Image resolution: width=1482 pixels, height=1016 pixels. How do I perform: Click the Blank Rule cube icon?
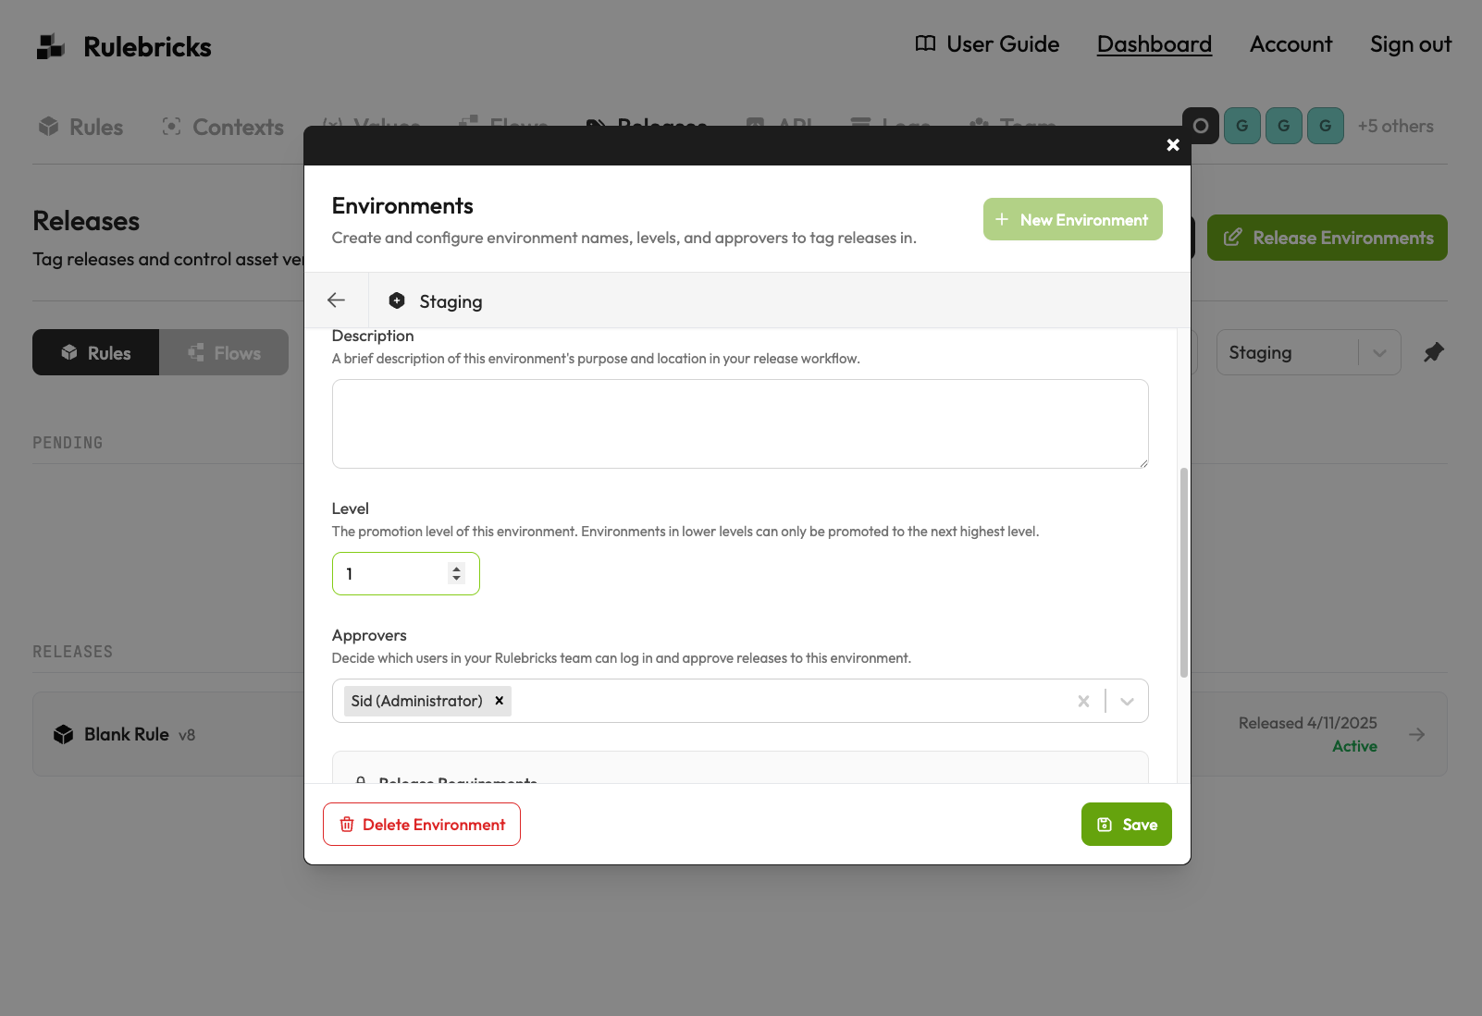coord(63,734)
